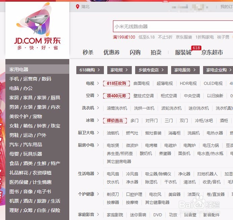233x220 pixels.
Task: Click the 乡镇专卖店 channel button
Action: pyautogui.click(x=151, y=70)
